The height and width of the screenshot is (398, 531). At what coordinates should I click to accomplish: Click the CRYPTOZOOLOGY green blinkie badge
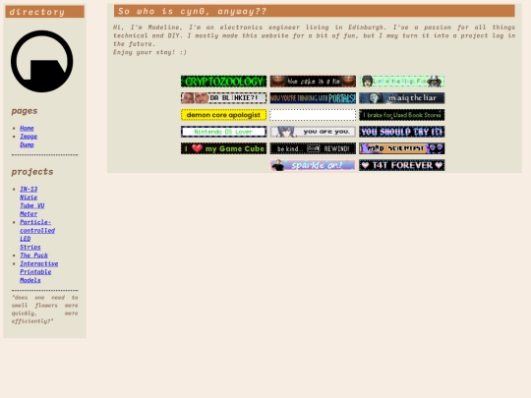[x=223, y=82]
